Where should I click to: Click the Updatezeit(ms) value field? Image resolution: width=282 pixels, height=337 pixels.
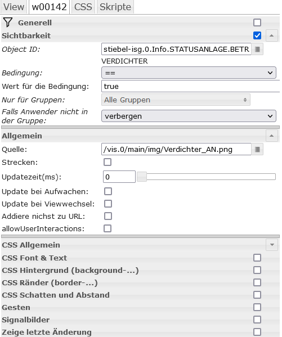tap(119, 177)
